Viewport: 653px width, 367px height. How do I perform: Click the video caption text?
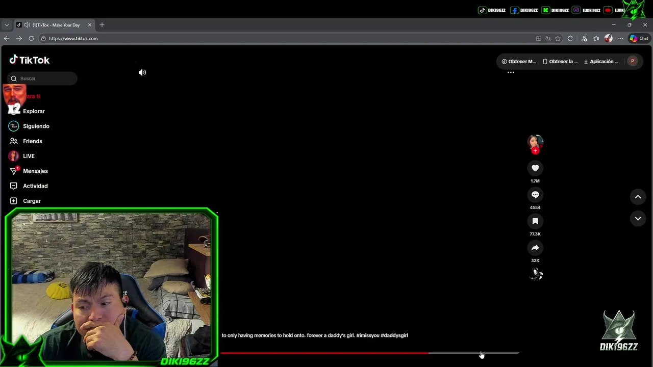288,335
